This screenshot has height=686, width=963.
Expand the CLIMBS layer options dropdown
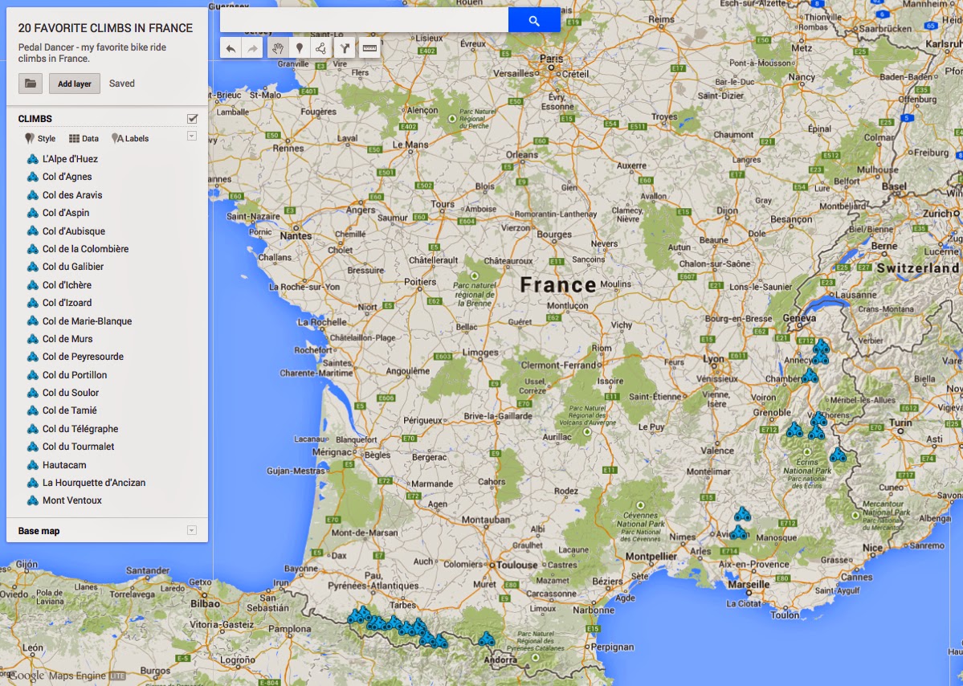(190, 137)
